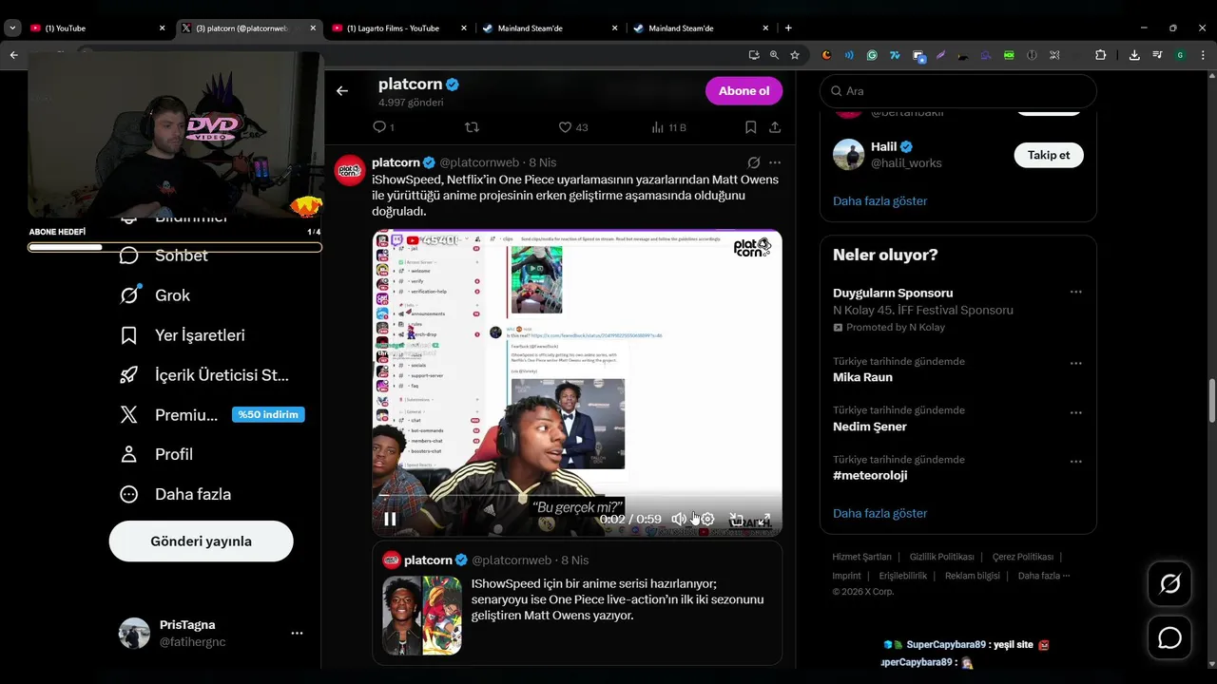Seek along the video progress bar
Image resolution: width=1217 pixels, height=684 pixels.
coord(577,496)
